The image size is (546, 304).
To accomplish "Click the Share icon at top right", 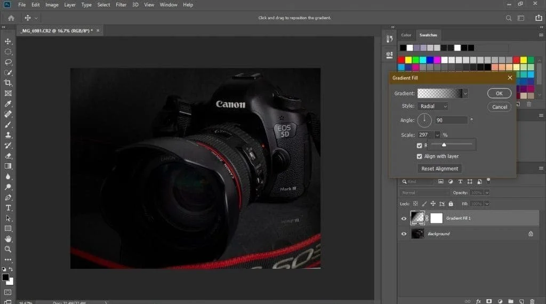I will 539,18.
